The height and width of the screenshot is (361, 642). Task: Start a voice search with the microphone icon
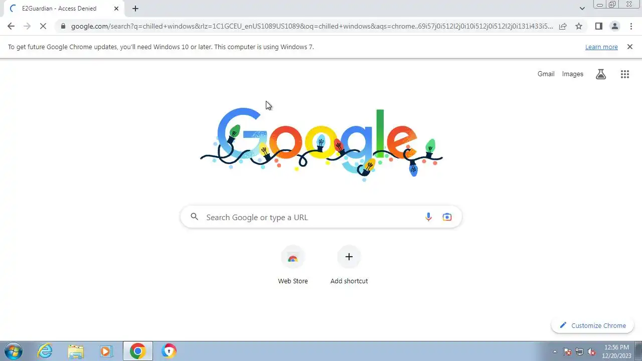(428, 217)
